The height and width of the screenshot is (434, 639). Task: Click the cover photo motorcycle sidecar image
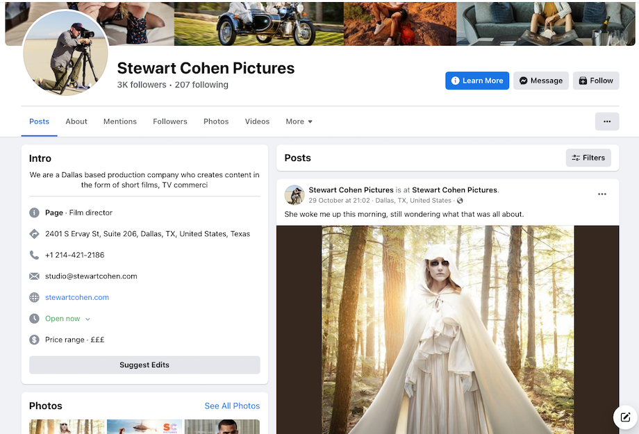pos(259,24)
